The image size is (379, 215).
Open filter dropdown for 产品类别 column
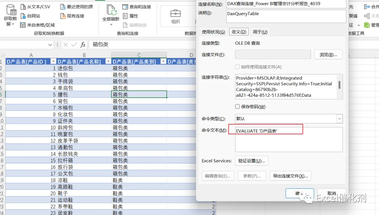point(164,62)
